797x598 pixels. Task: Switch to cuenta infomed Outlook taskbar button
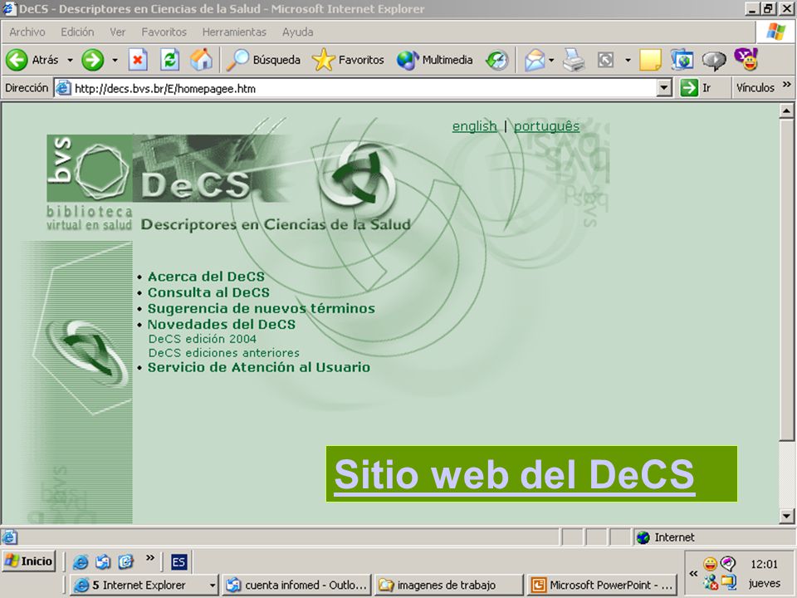(x=297, y=586)
